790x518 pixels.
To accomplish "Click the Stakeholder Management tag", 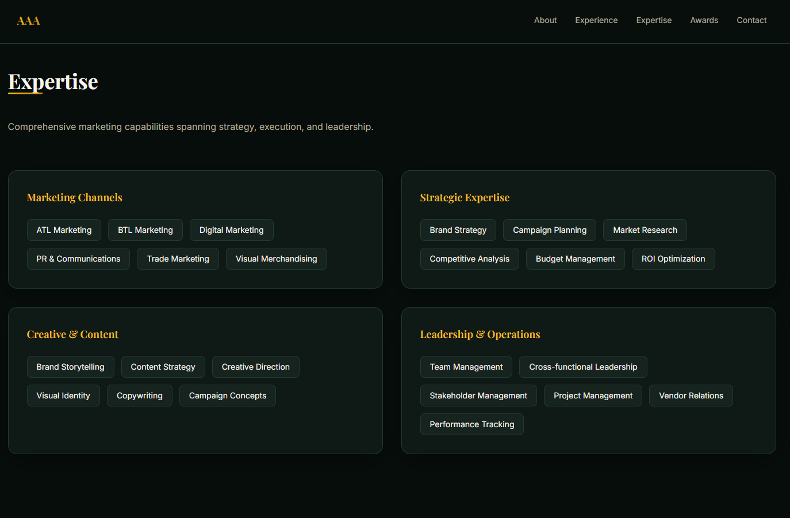I will point(478,396).
